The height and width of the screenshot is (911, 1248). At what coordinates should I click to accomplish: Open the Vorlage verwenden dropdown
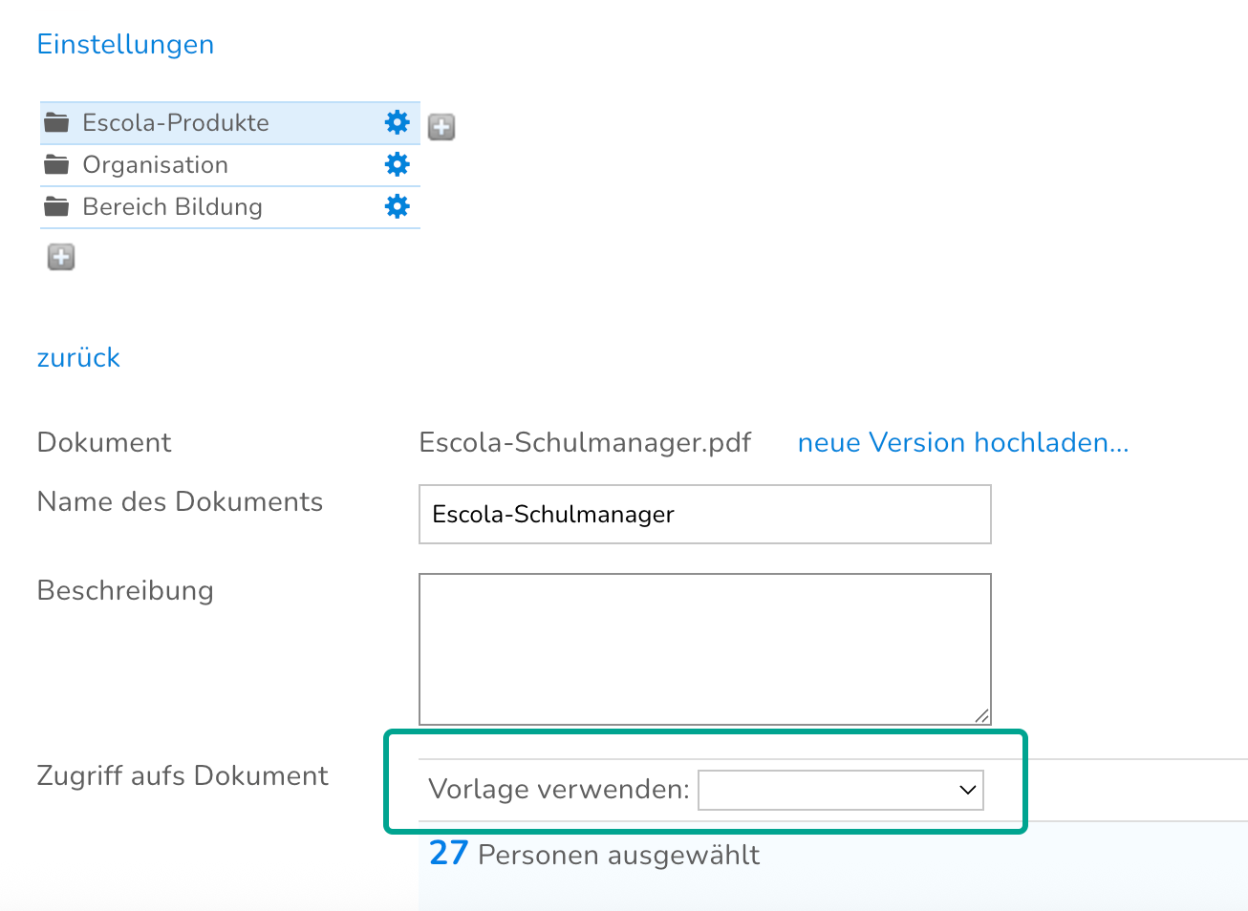(841, 790)
